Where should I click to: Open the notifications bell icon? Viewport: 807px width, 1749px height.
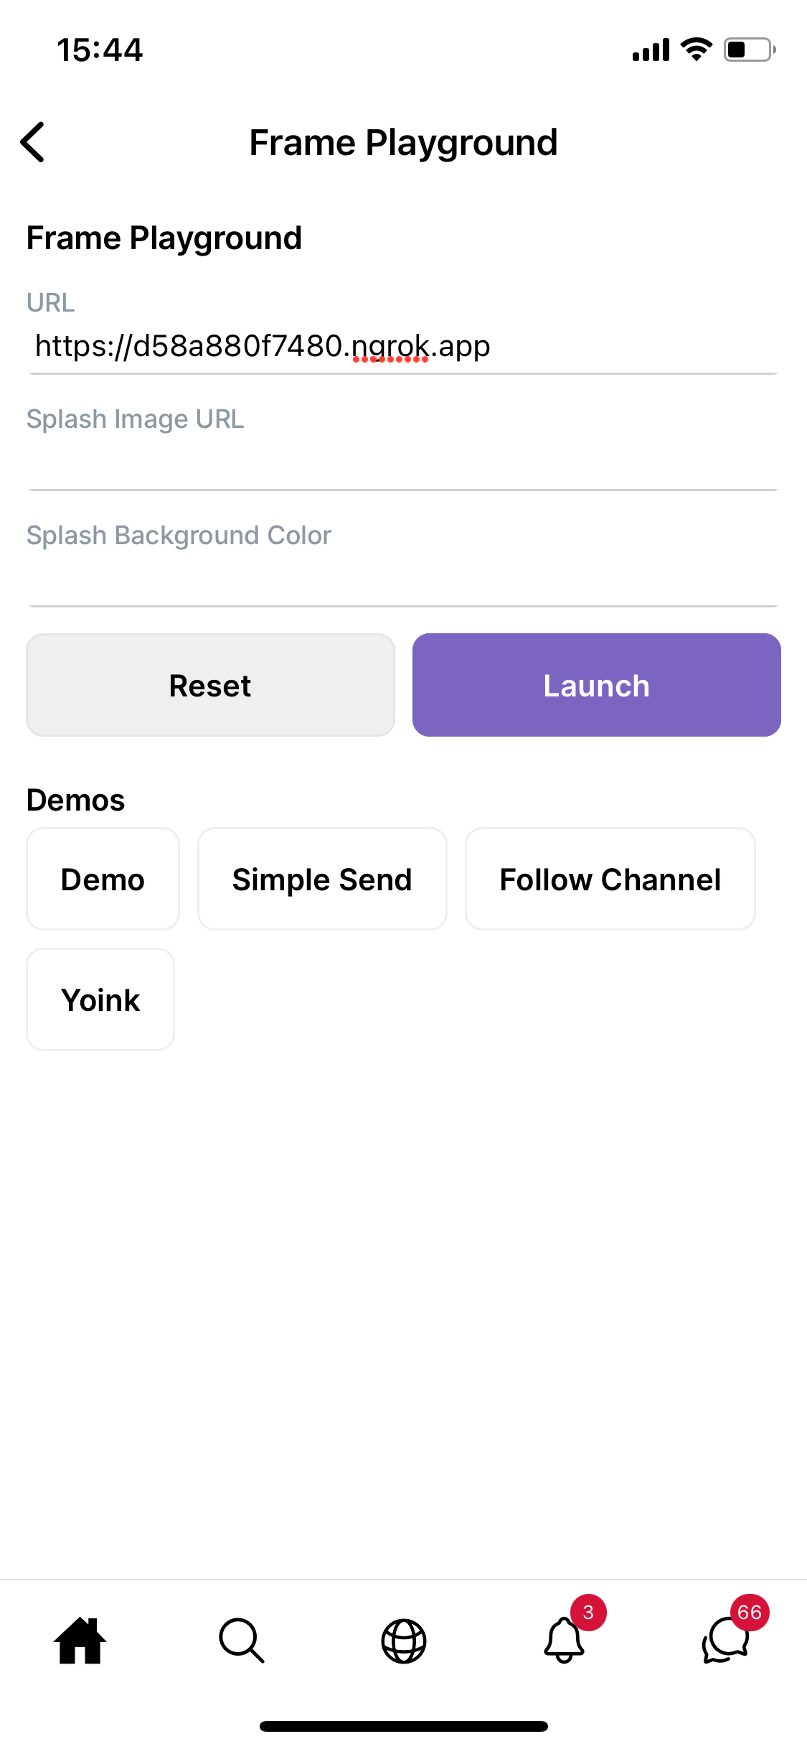(x=565, y=1640)
